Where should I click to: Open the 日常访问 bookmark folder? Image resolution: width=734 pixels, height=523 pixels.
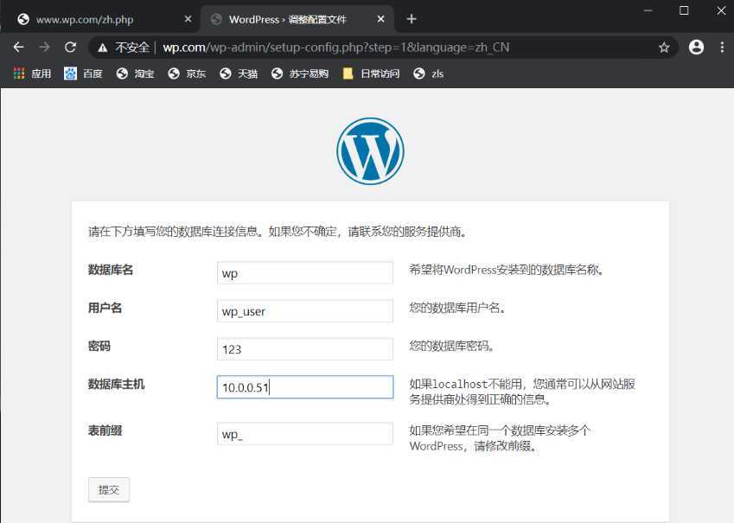[x=371, y=73]
